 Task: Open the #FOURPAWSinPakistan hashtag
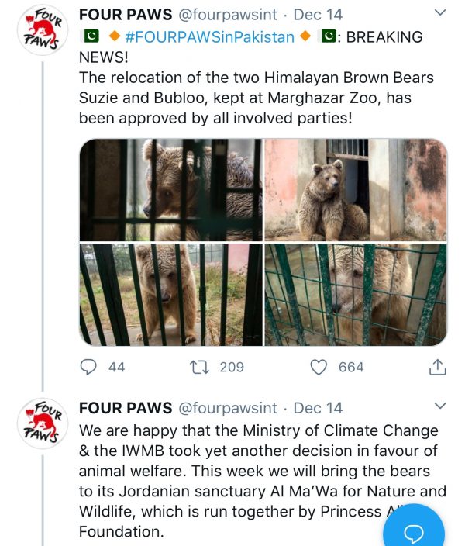[x=209, y=36]
